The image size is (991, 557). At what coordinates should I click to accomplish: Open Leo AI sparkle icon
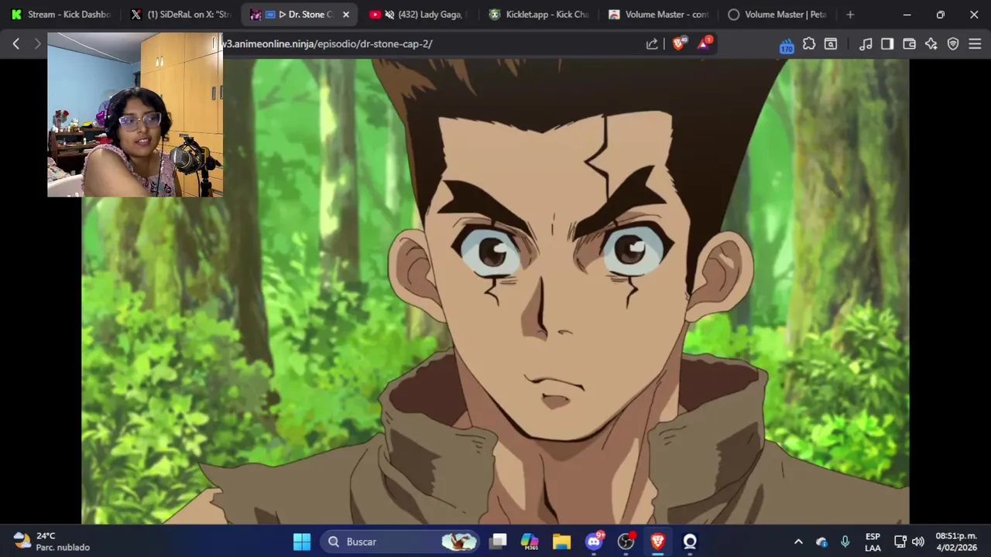931,44
